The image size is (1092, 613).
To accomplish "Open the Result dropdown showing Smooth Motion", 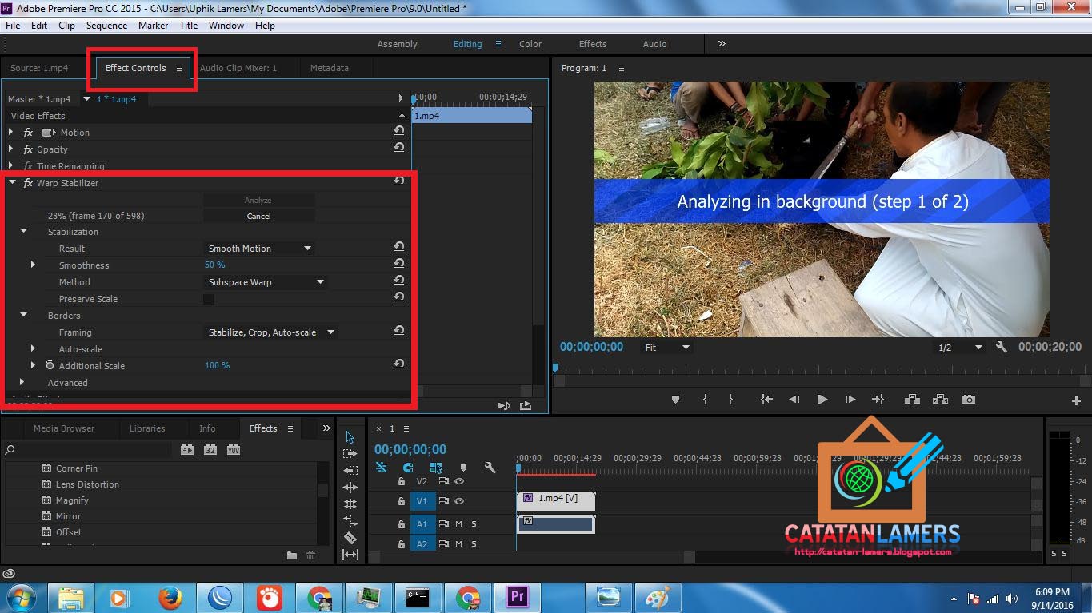I will 259,249.
